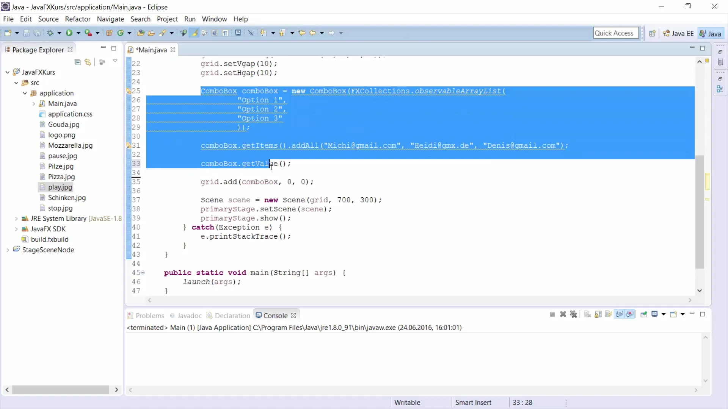Viewport: 728px width, 409px height.
Task: Click Display Selected Console monitor icon
Action: (x=654, y=314)
